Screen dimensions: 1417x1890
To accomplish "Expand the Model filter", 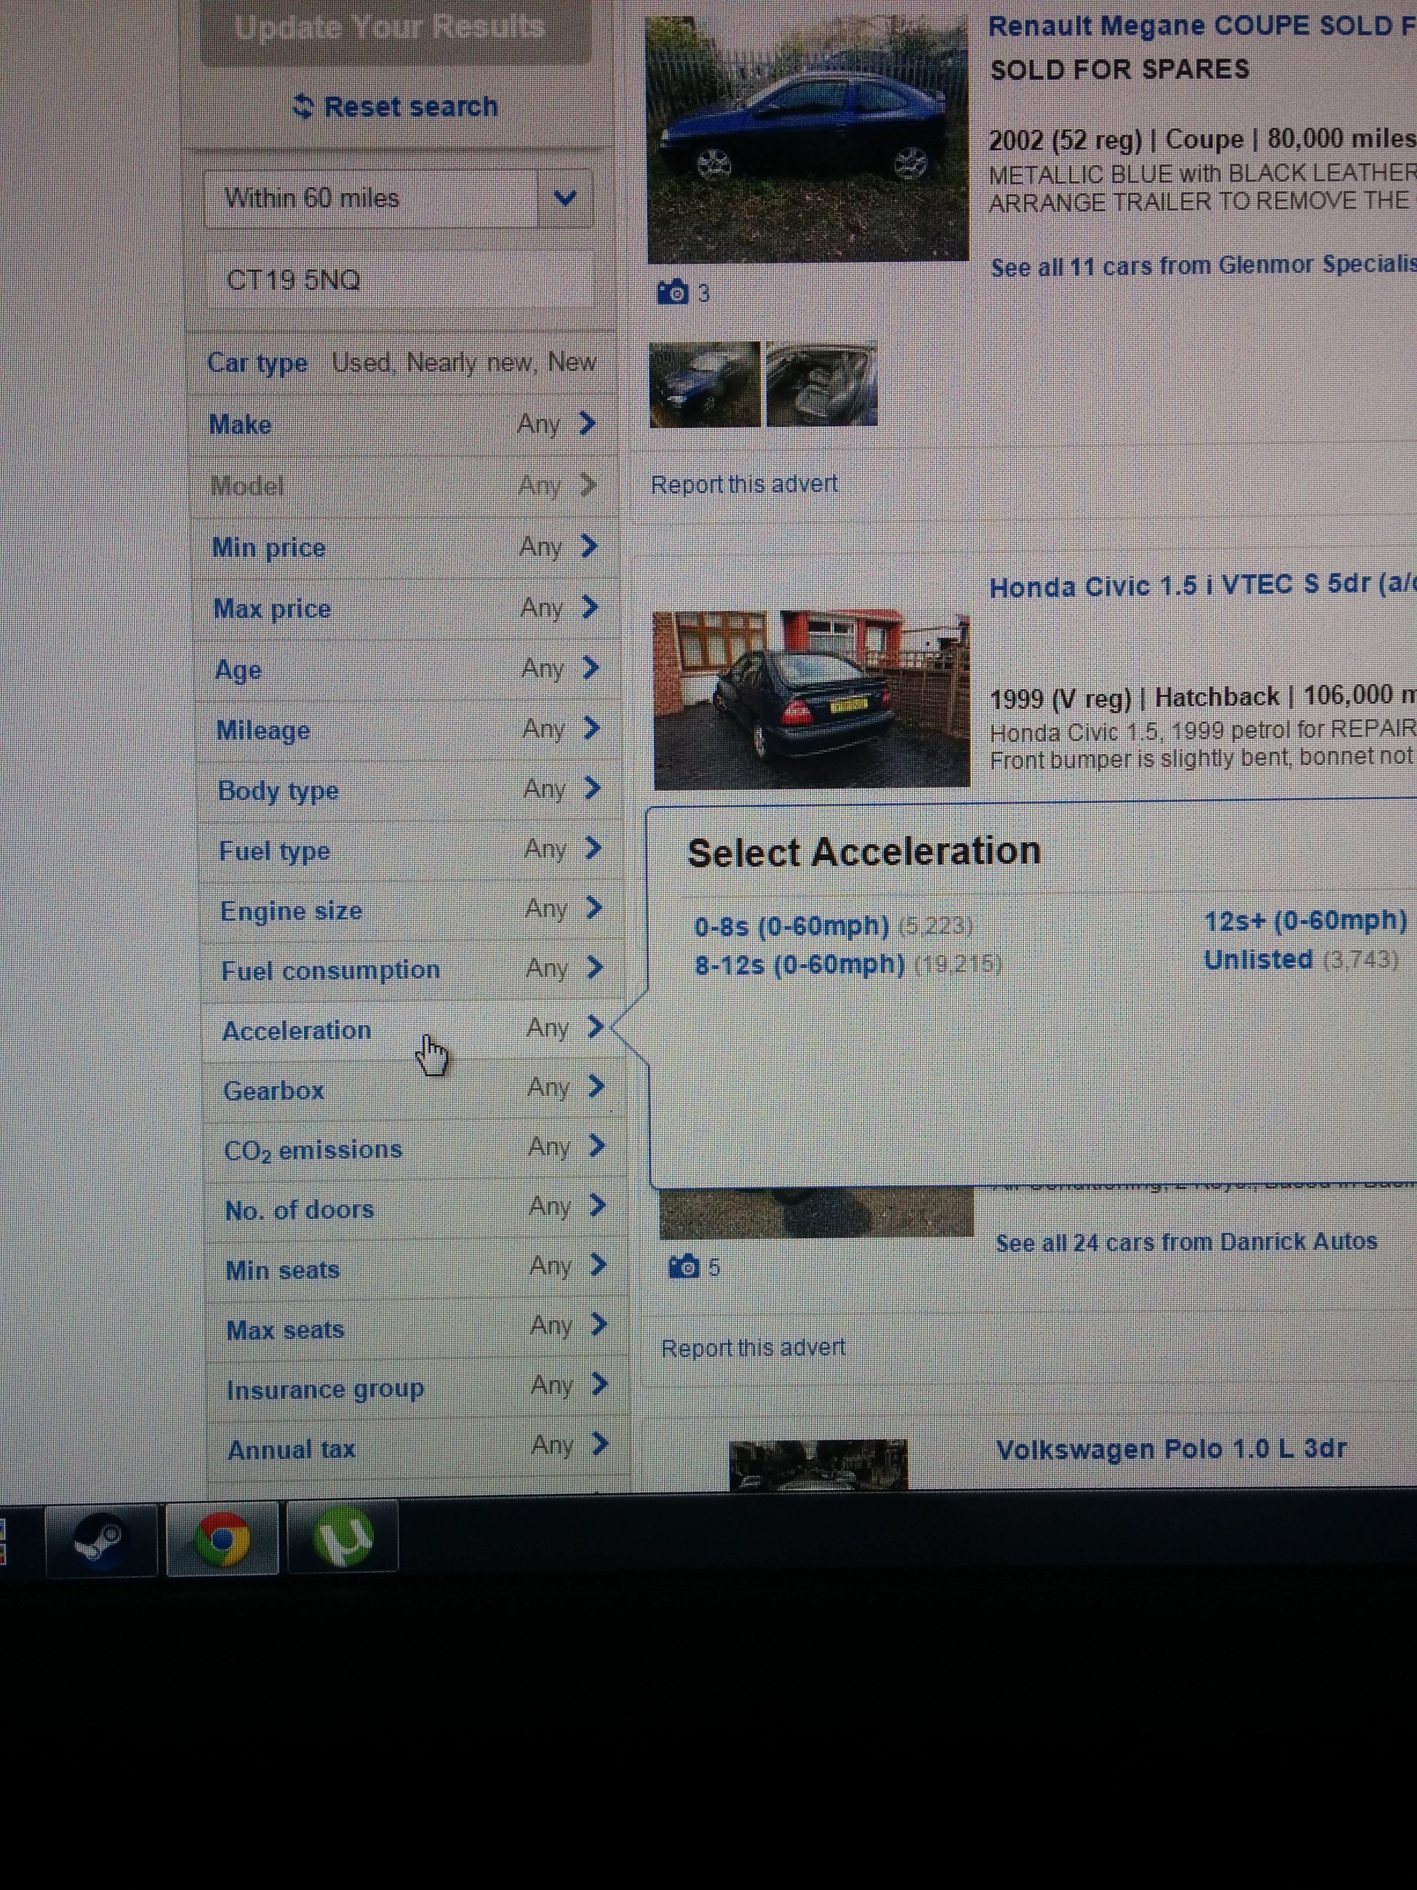I will 404,485.
